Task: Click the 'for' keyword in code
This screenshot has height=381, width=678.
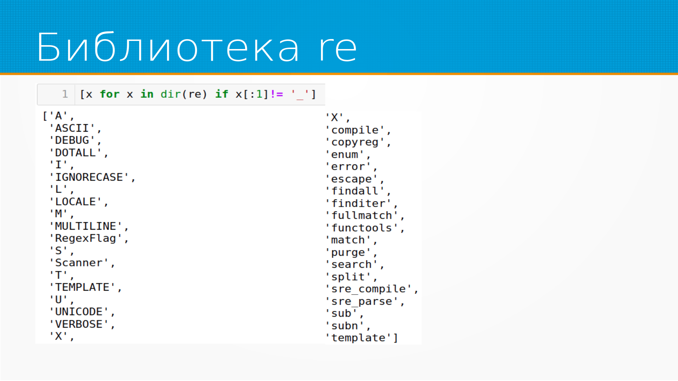Action: point(109,94)
